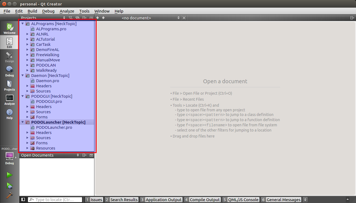Show the Issues output pane
The image size is (356, 203).
[94, 200]
